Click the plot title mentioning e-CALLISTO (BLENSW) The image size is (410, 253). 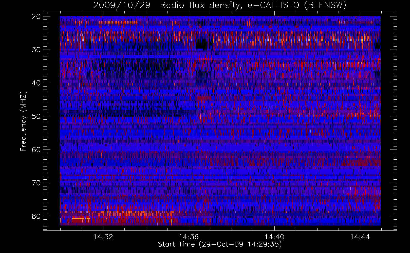point(220,5)
